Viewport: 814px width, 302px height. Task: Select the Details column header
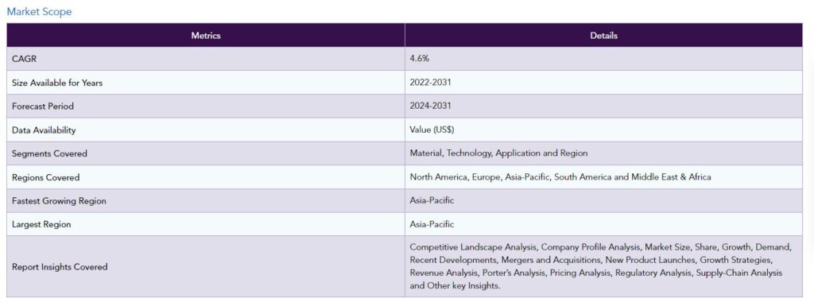tap(604, 35)
